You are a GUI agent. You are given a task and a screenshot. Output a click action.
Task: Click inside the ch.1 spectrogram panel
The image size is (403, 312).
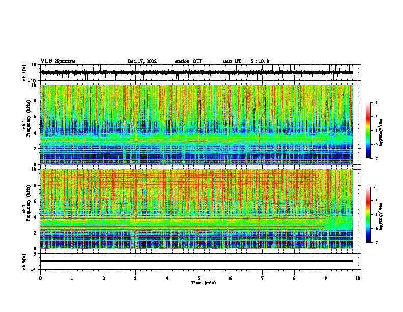click(196, 124)
